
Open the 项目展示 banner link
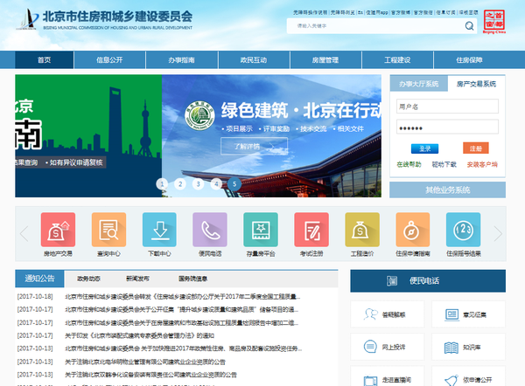pyautogui.click(x=237, y=128)
